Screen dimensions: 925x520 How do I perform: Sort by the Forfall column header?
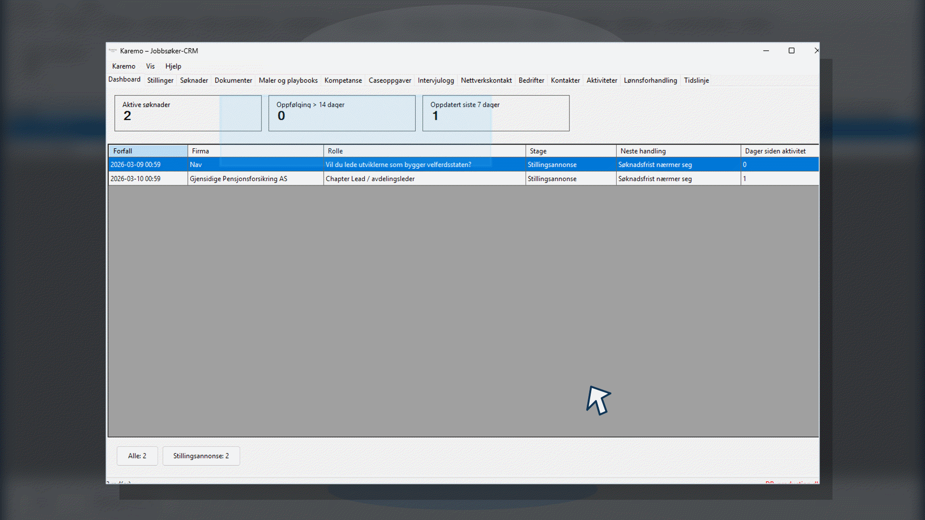148,151
